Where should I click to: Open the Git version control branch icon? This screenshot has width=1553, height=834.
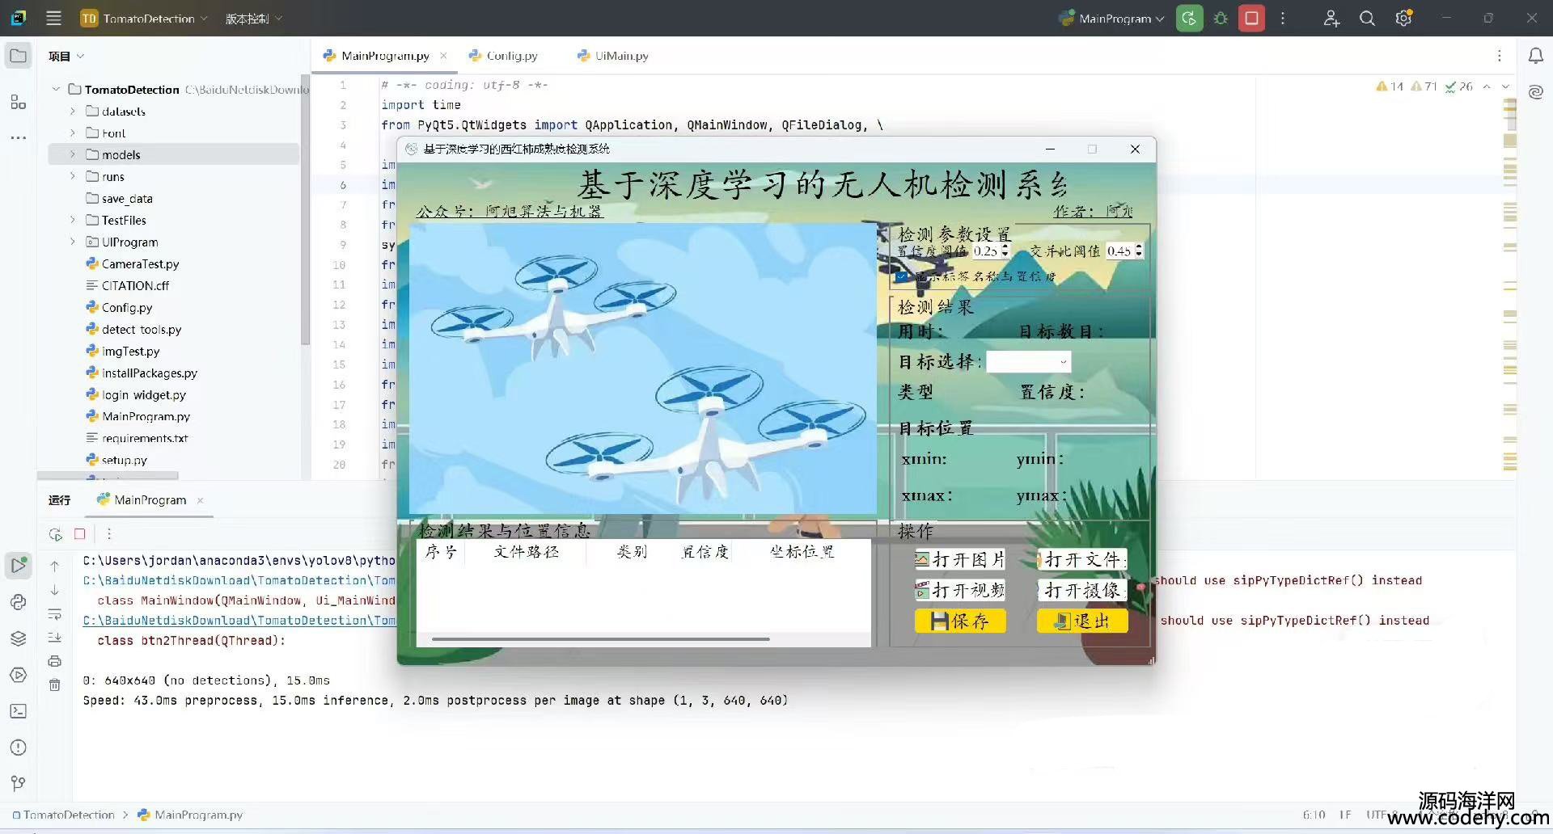coord(18,783)
